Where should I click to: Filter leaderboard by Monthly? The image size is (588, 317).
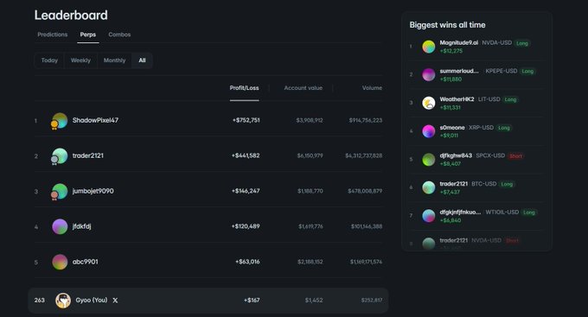114,60
